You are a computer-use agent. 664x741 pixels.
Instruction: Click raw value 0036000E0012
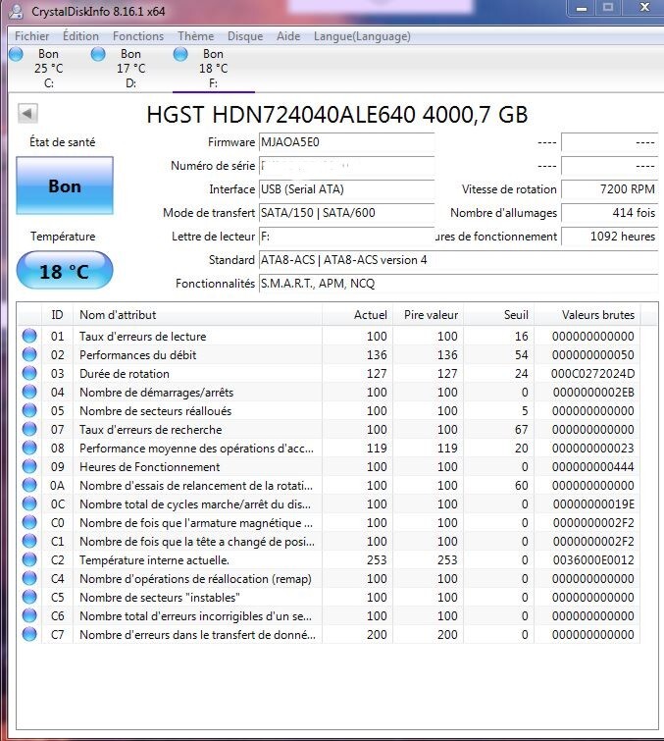[x=593, y=560]
